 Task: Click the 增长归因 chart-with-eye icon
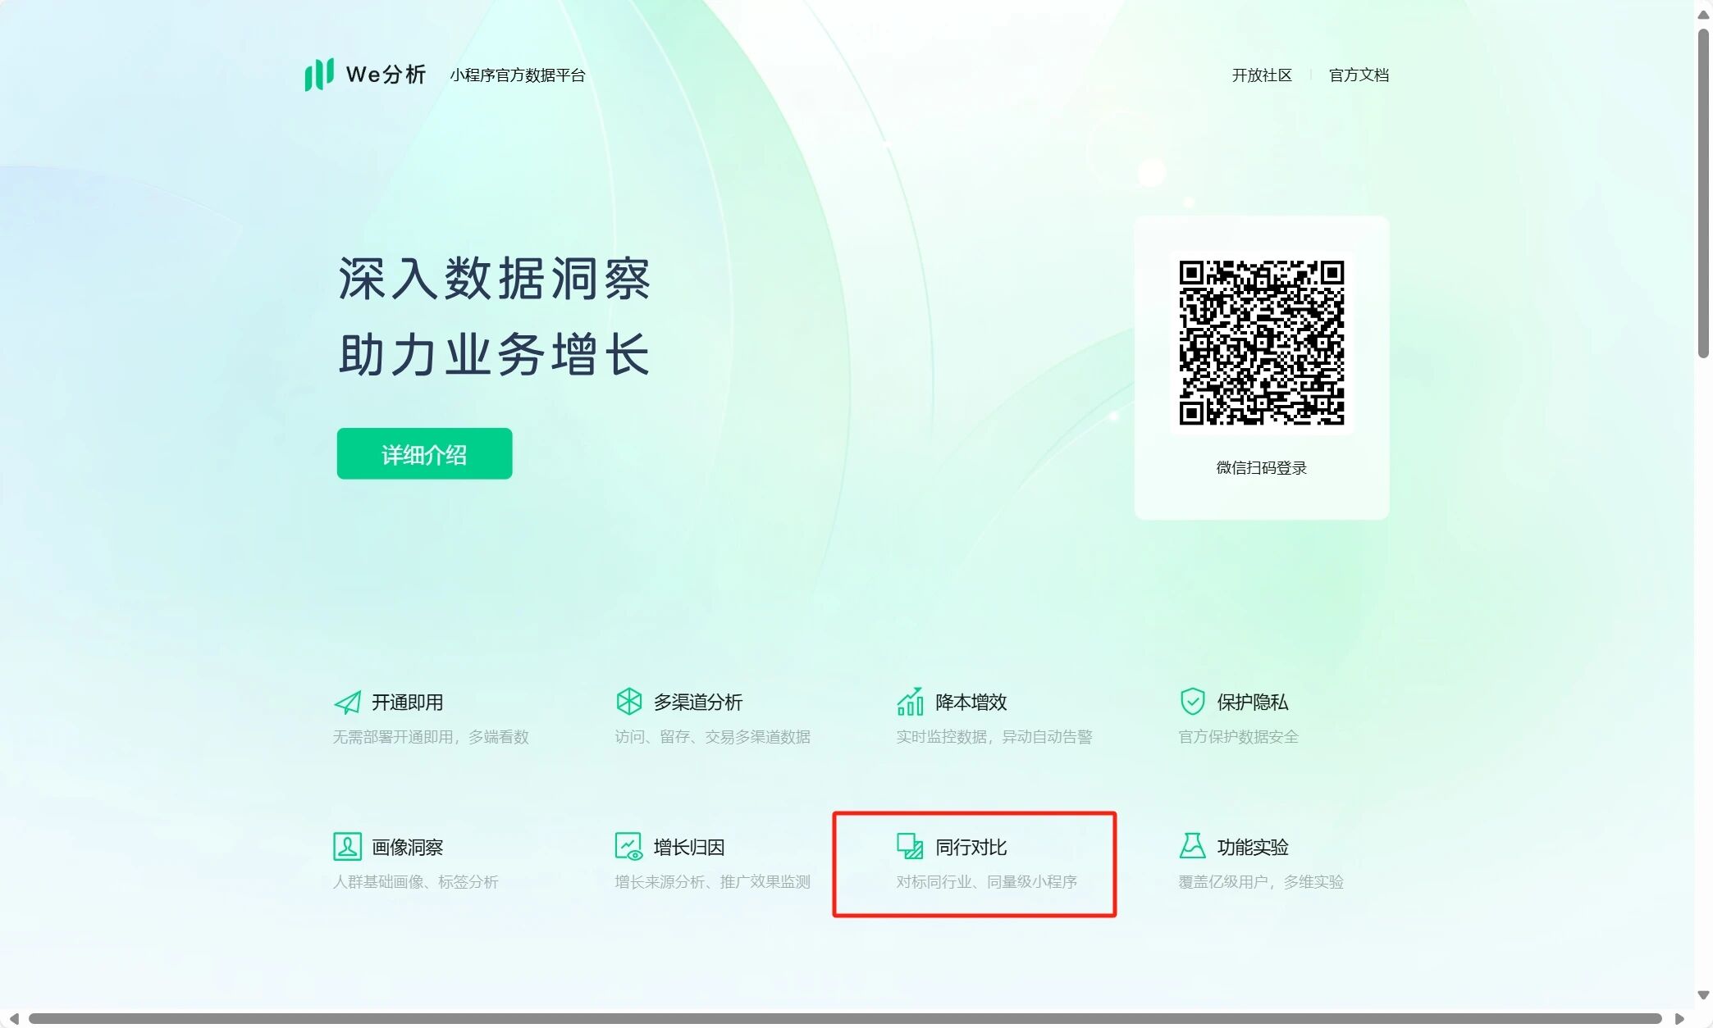click(628, 847)
